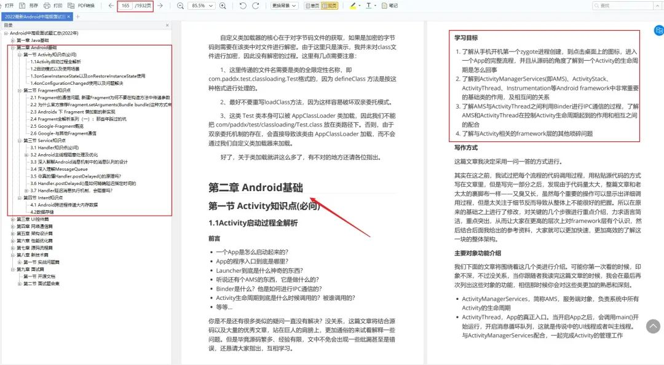
Task: Open outline item 1.1Activity启动过程全解析
Action: click(x=55, y=62)
